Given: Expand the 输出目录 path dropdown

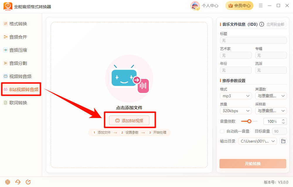Looking at the screenshot, I should (257, 141).
